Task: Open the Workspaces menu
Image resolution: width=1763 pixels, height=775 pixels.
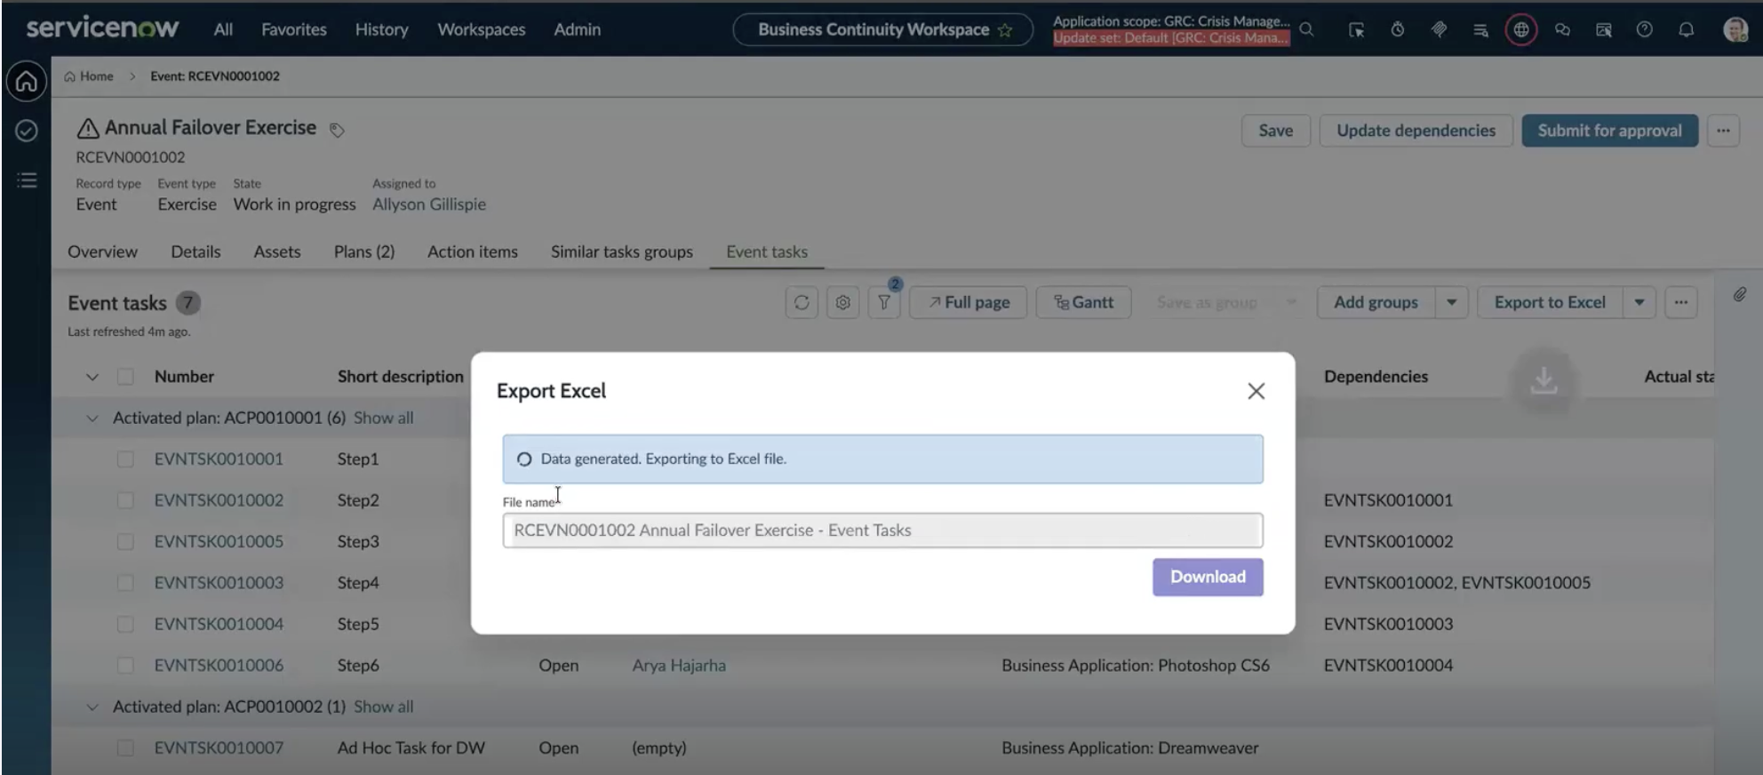Action: point(482,29)
